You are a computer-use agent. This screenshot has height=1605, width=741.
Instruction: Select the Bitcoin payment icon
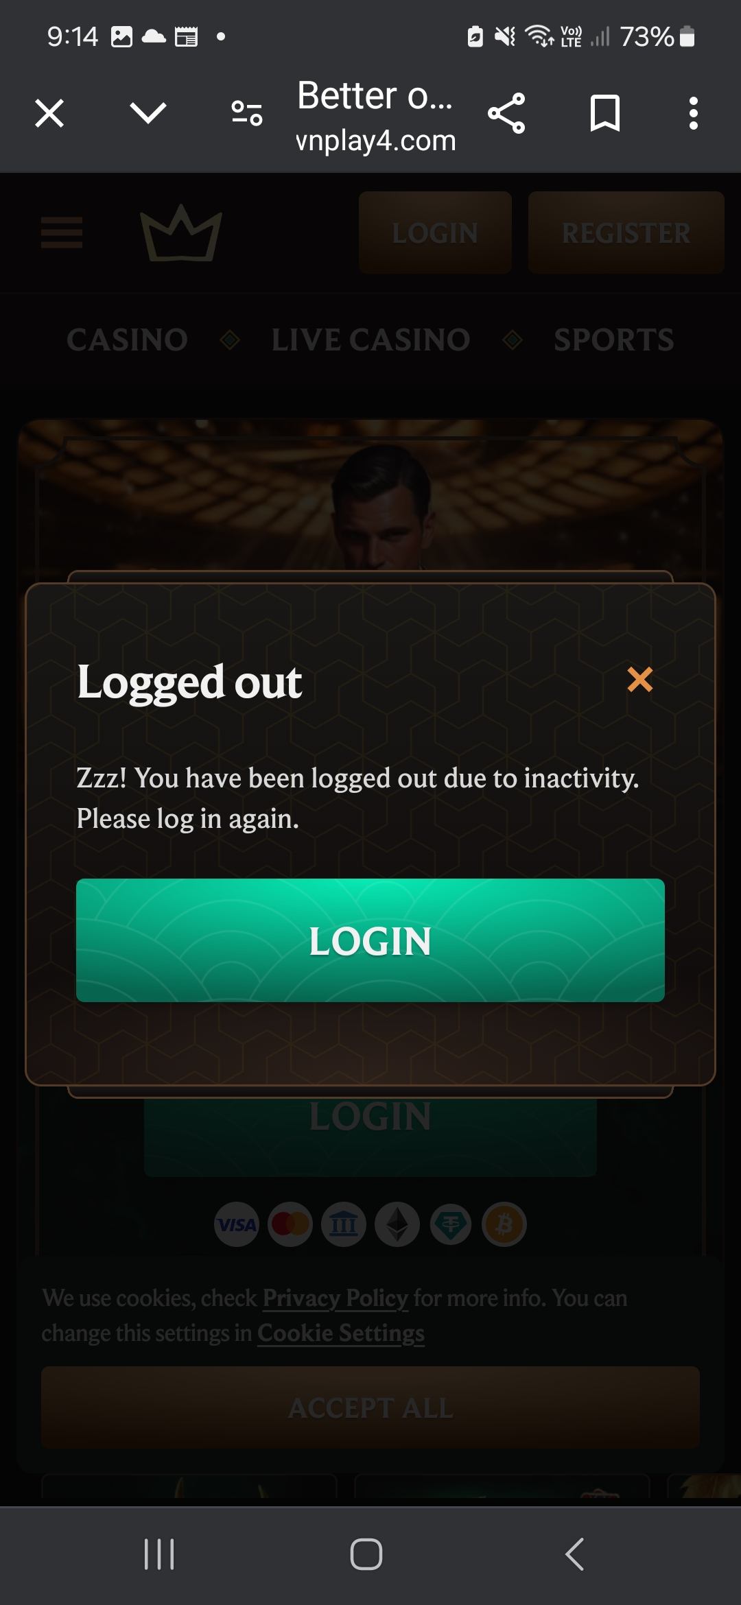coord(504,1224)
